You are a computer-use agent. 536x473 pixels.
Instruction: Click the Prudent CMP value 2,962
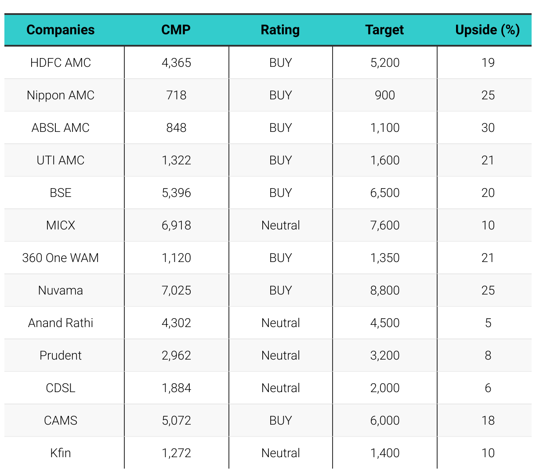pos(176,356)
